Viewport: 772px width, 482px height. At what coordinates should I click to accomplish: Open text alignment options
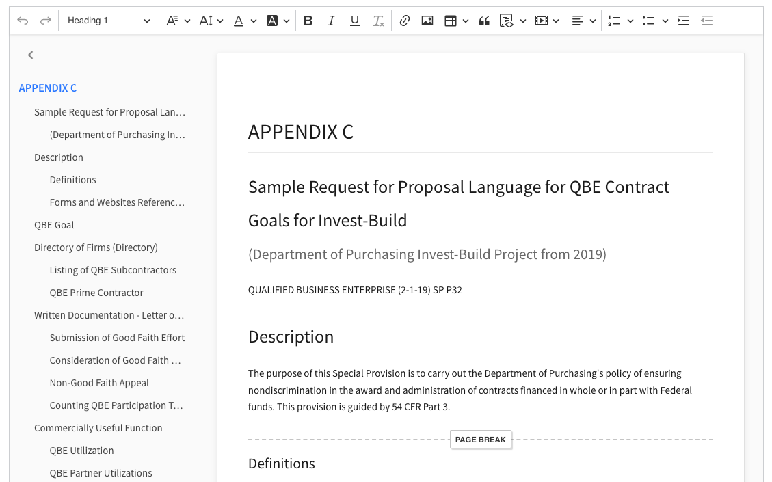click(x=578, y=21)
